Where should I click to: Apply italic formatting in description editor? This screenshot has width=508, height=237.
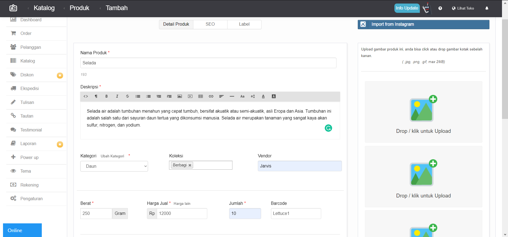click(x=117, y=96)
